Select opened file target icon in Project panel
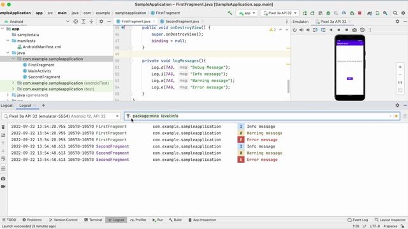The width and height of the screenshot is (408, 229). [75, 22]
